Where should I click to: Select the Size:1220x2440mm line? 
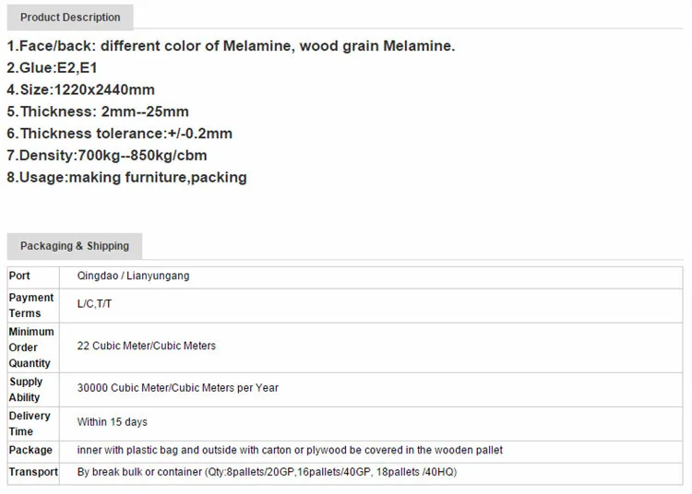click(x=81, y=89)
